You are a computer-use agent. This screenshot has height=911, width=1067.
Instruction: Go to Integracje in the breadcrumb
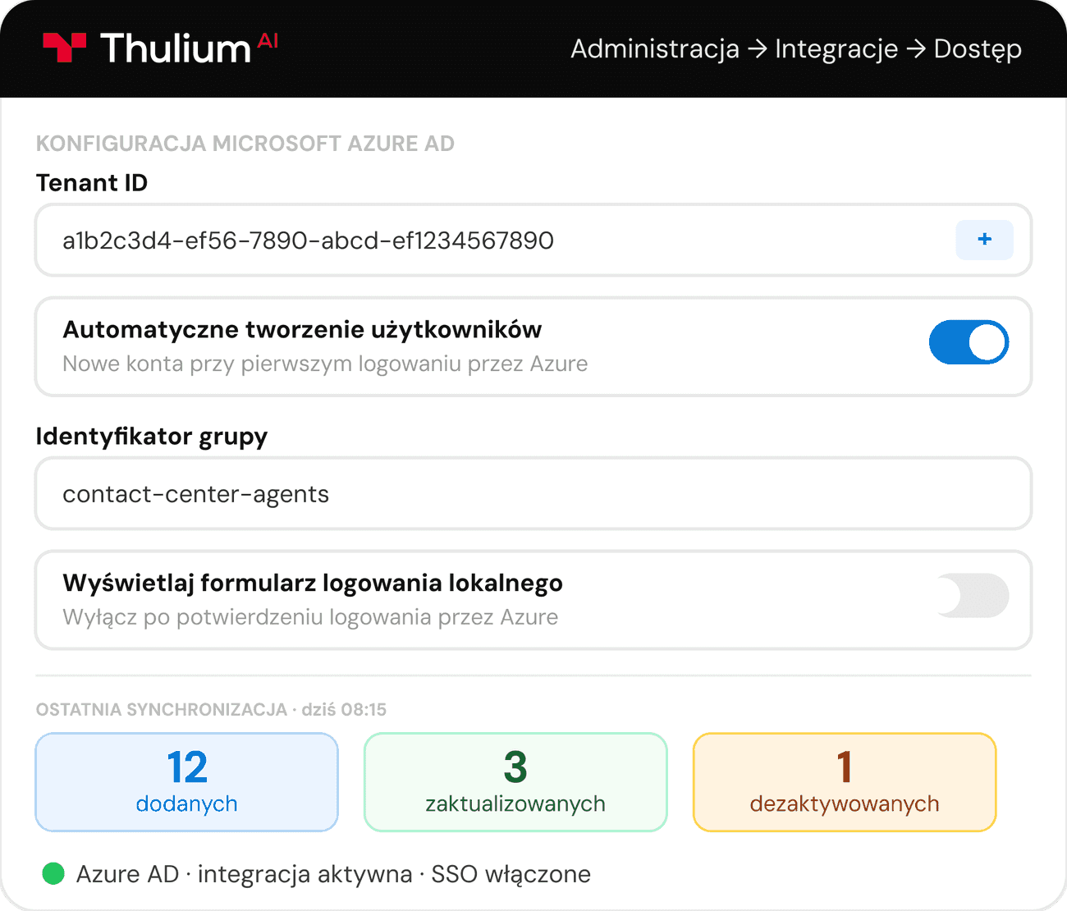pyautogui.click(x=836, y=48)
